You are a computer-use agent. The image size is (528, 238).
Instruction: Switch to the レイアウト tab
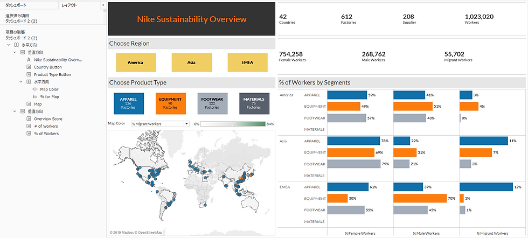(79, 5)
